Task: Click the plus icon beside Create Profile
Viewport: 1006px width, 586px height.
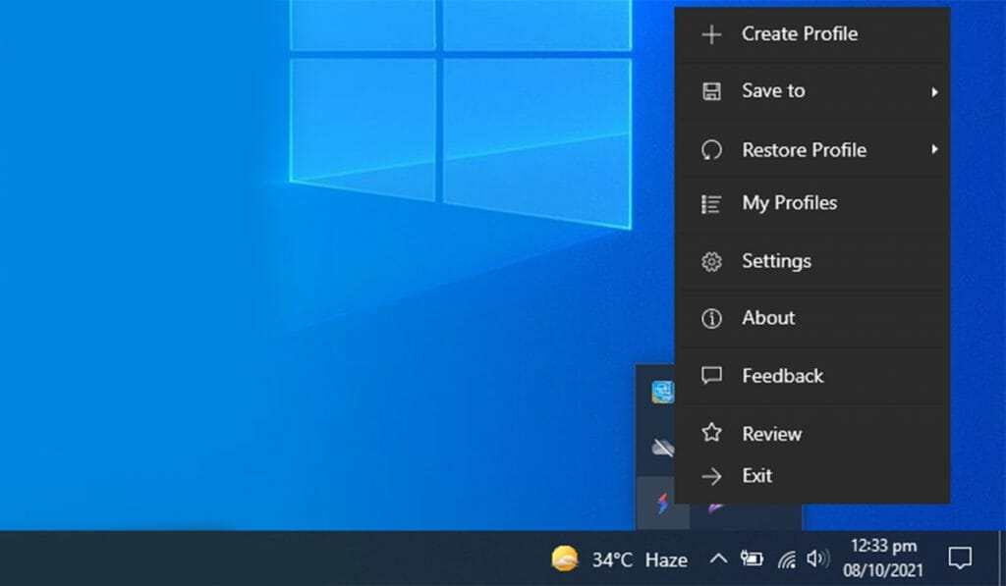Action: 711,34
